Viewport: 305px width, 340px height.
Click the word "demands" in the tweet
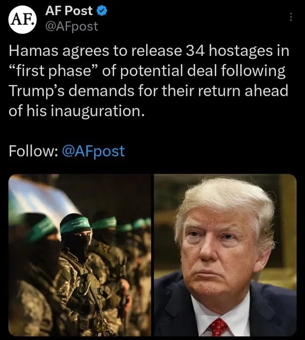pyautogui.click(x=101, y=91)
